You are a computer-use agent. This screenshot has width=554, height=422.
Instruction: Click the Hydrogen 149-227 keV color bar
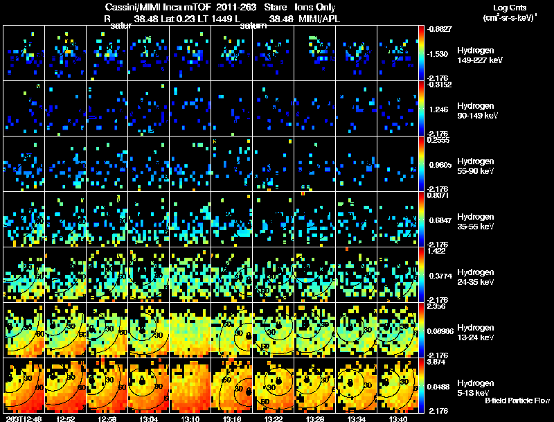click(x=422, y=53)
